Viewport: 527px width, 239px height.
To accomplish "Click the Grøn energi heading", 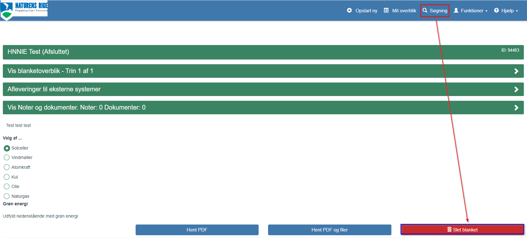I will pyautogui.click(x=15, y=204).
